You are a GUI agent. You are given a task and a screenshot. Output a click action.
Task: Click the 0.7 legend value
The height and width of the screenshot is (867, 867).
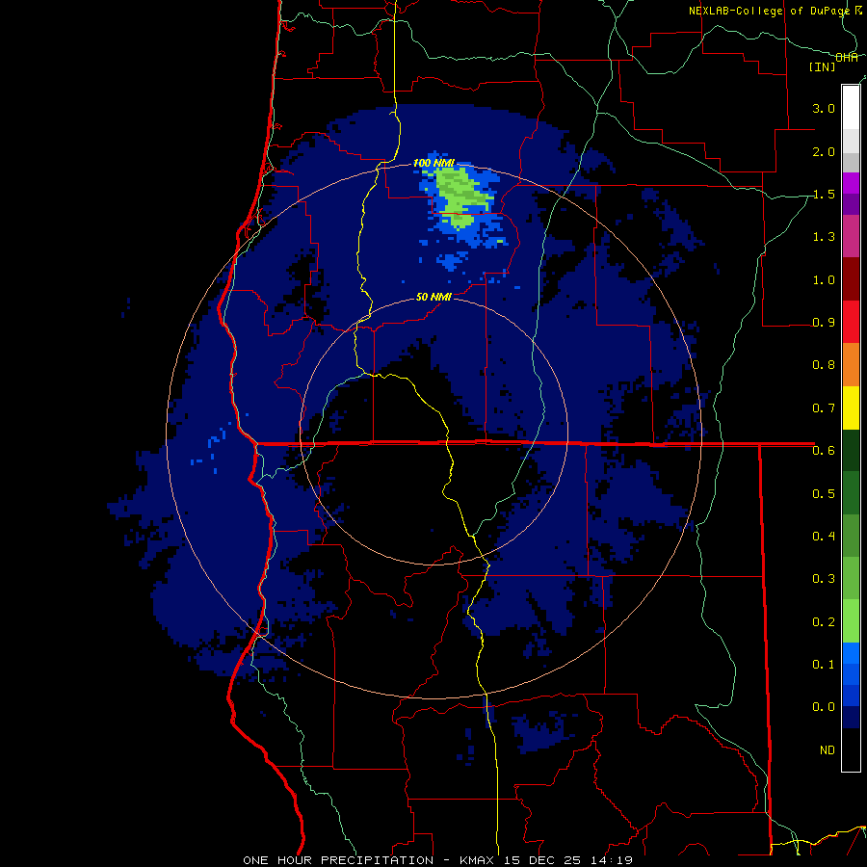coord(824,408)
